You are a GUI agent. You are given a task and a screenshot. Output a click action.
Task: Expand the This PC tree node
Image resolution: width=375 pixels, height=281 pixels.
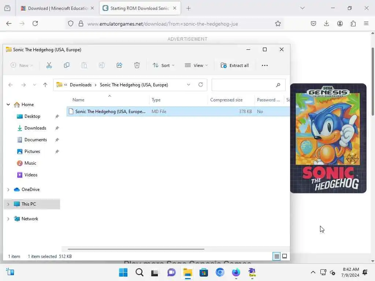tap(8, 204)
